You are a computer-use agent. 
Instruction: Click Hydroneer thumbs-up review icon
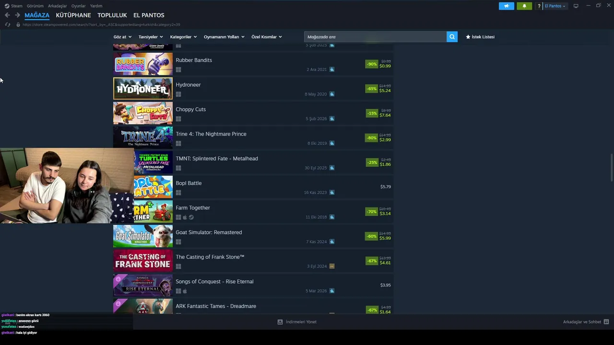[332, 94]
